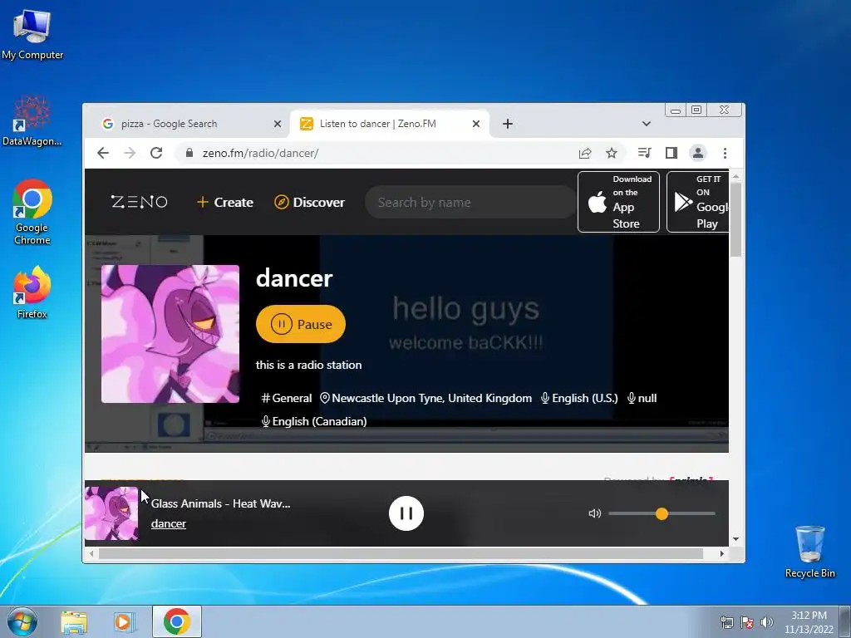
Task: Open the dancer link in the player bar
Action: click(x=168, y=523)
